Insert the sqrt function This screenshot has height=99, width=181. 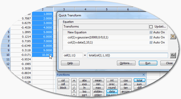84,95
